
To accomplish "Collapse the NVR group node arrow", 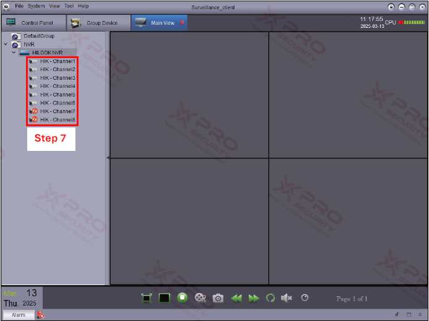I will click(6, 44).
